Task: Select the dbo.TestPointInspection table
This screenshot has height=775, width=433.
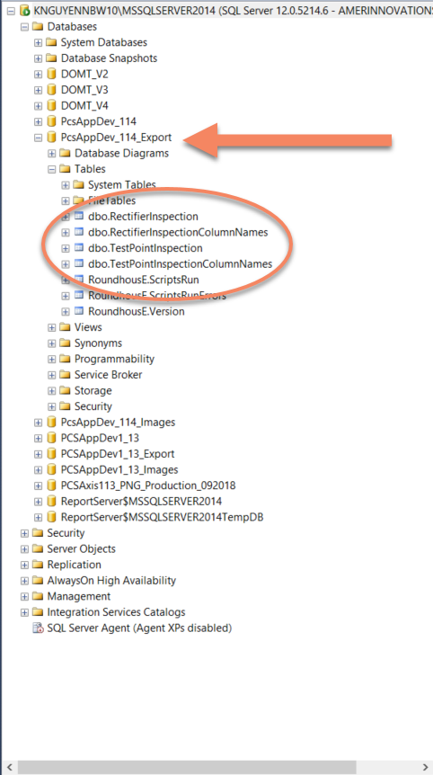Action: pos(146,248)
